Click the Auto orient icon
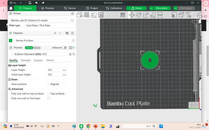The height and width of the screenshot is (130, 209). 94,15
